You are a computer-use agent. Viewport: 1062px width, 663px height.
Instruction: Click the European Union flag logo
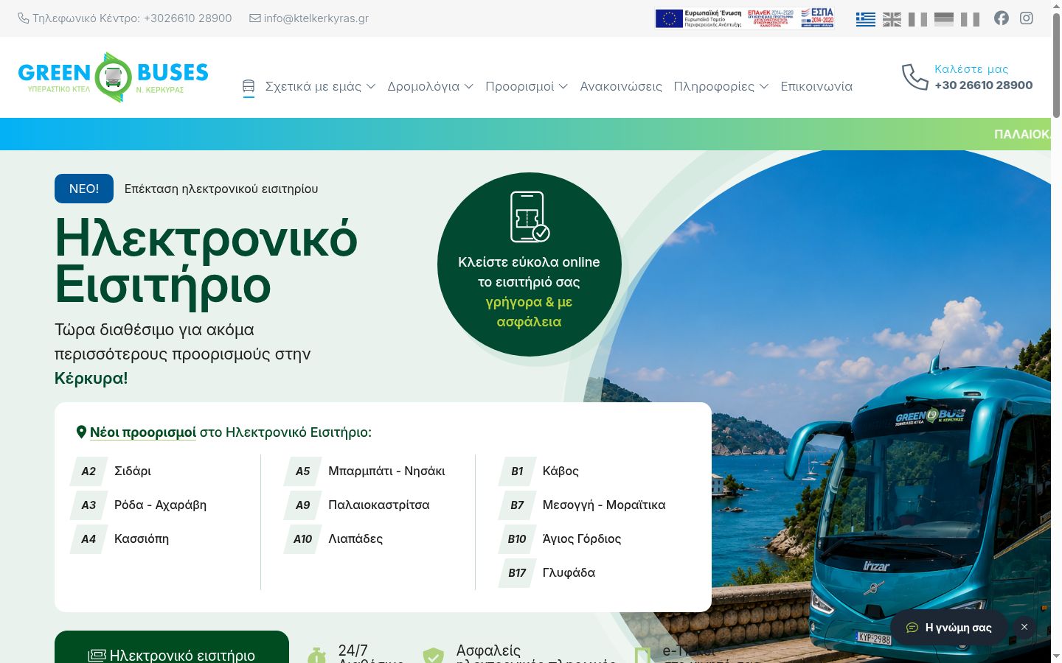(x=669, y=18)
